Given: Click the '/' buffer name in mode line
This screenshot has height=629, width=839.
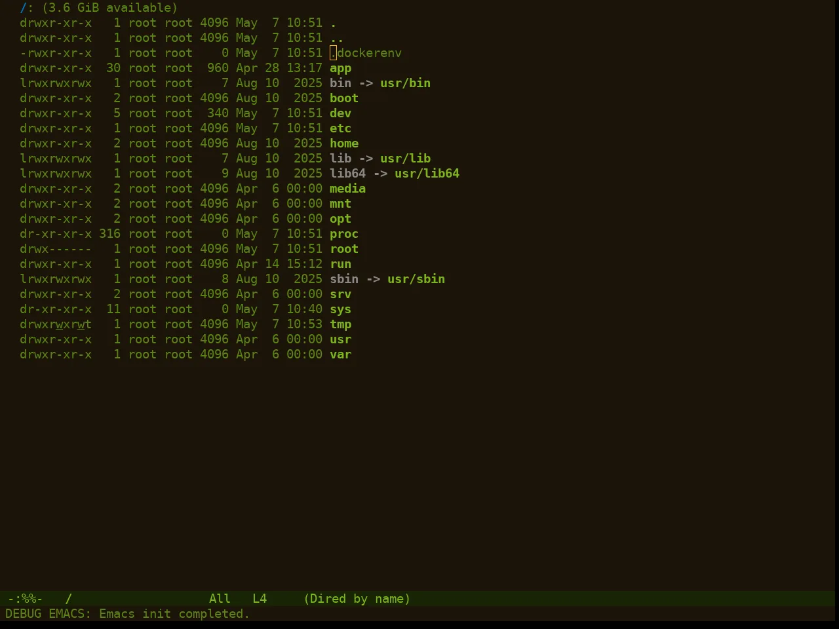Looking at the screenshot, I should coord(68,599).
